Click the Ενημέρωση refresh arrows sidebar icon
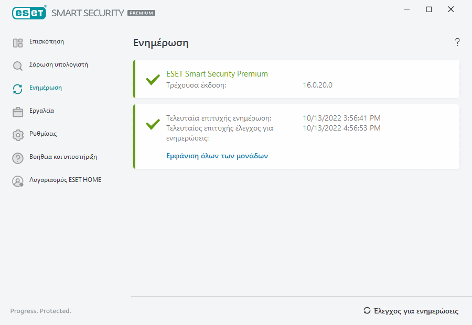This screenshot has width=472, height=325. pyautogui.click(x=18, y=89)
